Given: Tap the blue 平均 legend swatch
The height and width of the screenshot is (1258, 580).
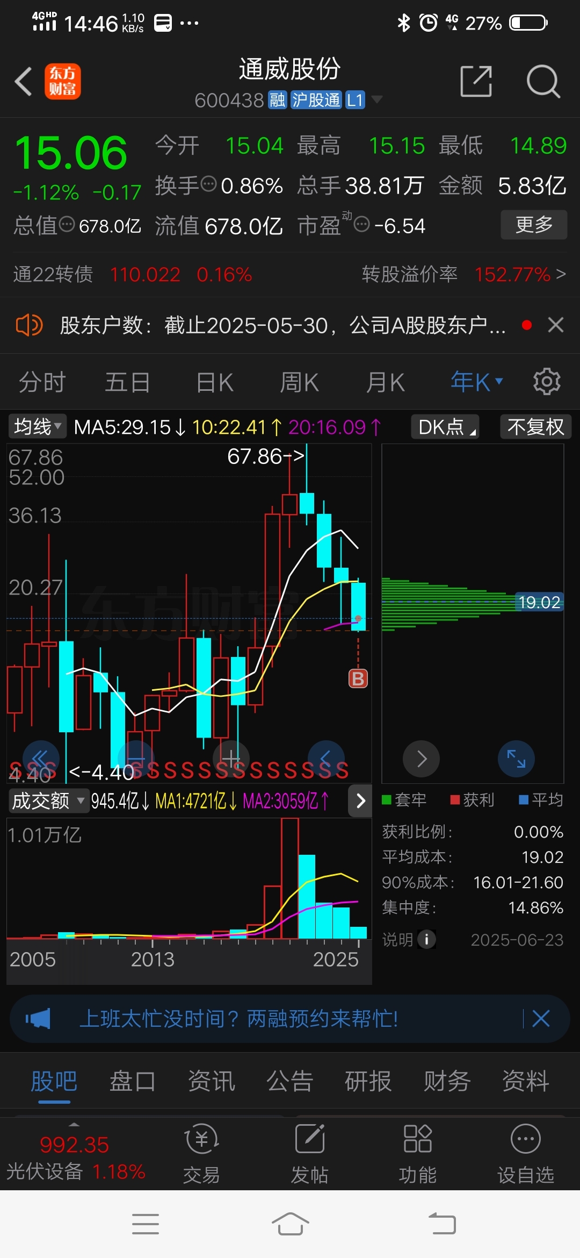Looking at the screenshot, I should [524, 800].
